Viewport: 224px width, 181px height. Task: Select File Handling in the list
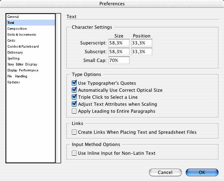pos(17,76)
